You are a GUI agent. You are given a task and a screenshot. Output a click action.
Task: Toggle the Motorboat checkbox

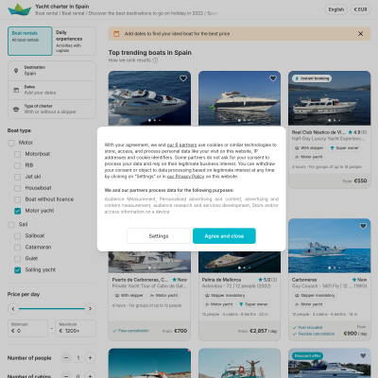coord(18,154)
